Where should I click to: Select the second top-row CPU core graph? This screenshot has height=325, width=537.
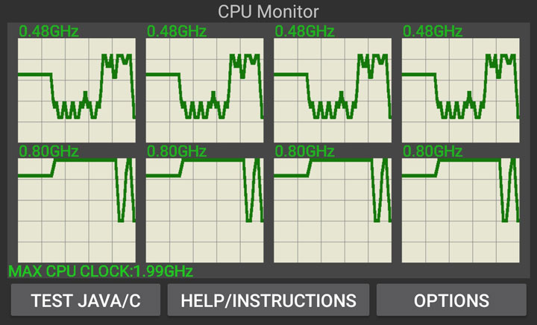tap(205, 90)
